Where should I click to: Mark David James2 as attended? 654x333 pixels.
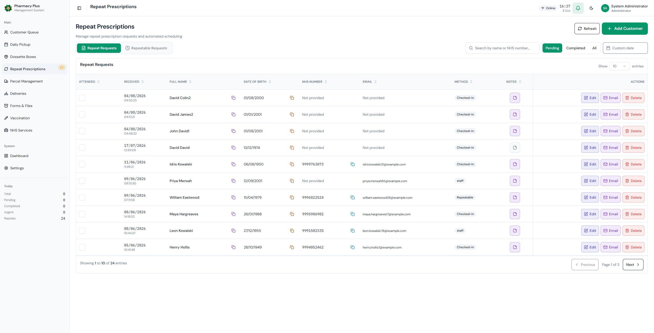[82, 114]
